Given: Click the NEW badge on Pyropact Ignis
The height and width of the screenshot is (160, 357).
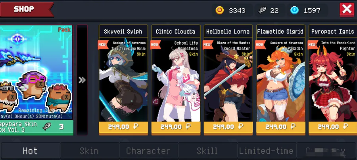Looking at the screenshot, I should click(x=313, y=45).
